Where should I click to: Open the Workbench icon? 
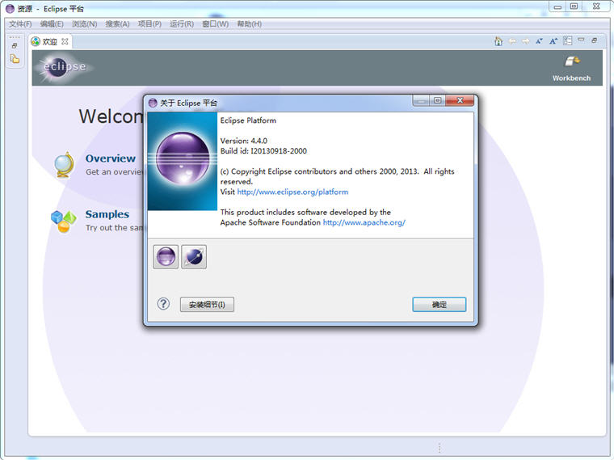[x=572, y=65]
